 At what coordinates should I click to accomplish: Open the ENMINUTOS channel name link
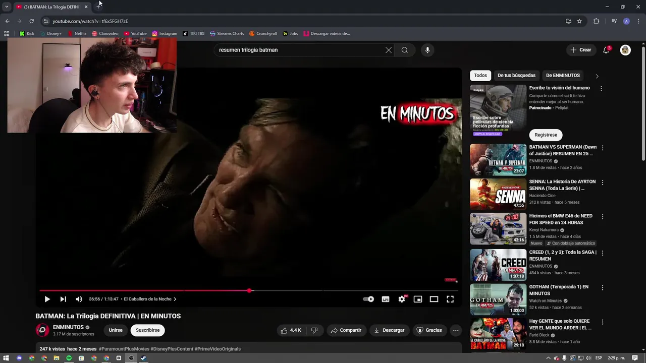[68, 327]
